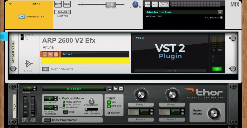This screenshot has width=247, height=128.
Task: Toggle Step Seq trigger button
Action: tap(109, 106)
